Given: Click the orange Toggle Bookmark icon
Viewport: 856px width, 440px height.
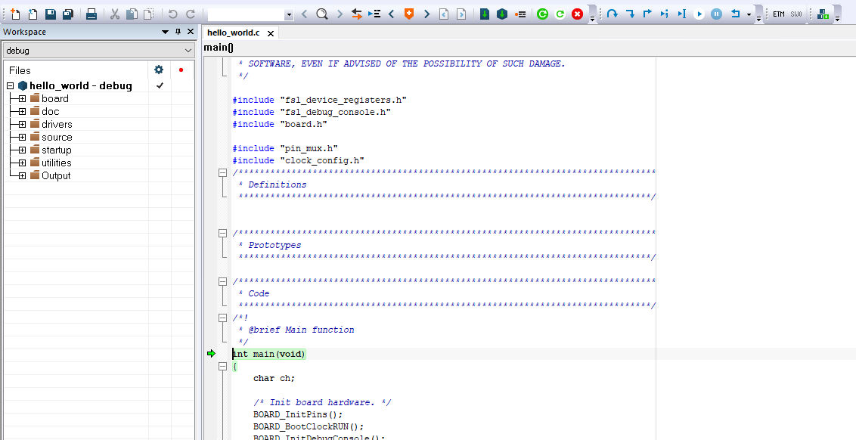Looking at the screenshot, I should pyautogui.click(x=409, y=14).
